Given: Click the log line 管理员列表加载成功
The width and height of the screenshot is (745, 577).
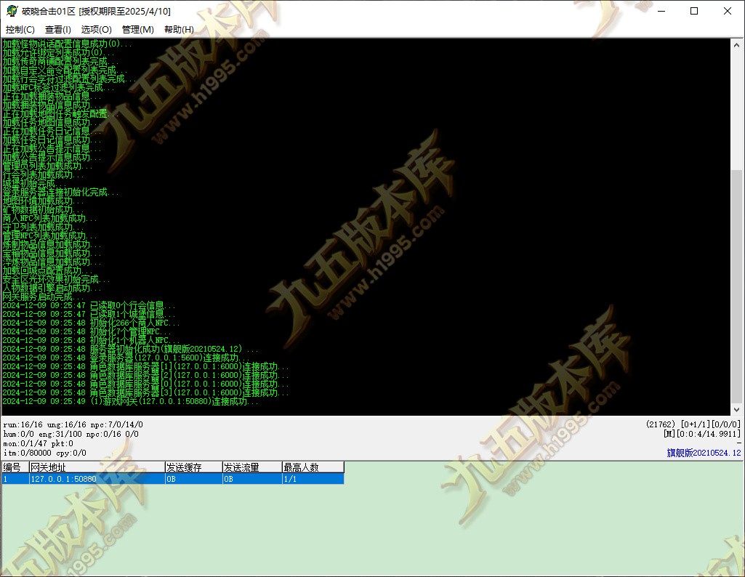Looking at the screenshot, I should (47, 166).
